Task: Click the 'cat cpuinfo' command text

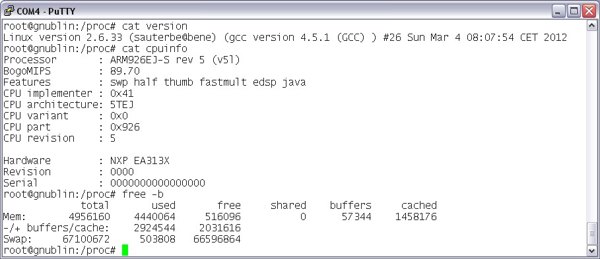Action: [154, 49]
